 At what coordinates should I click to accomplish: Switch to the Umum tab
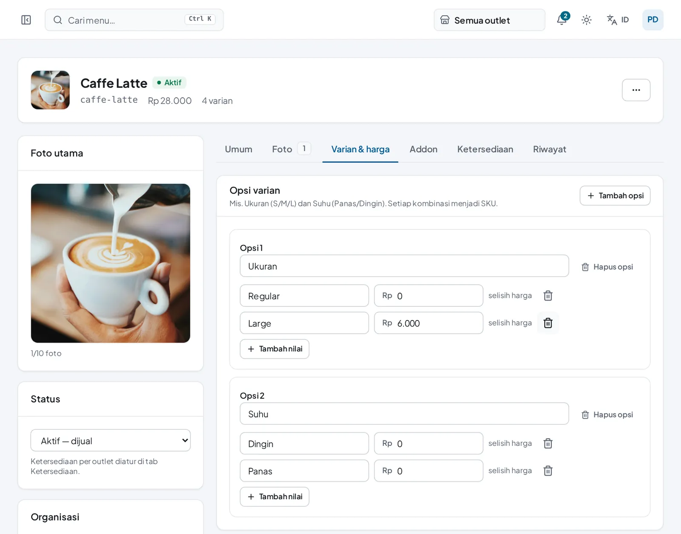[x=238, y=149]
